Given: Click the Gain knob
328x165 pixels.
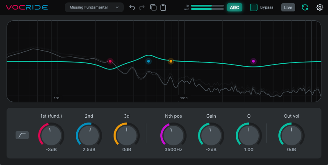Looking at the screenshot, I should pos(211,135).
